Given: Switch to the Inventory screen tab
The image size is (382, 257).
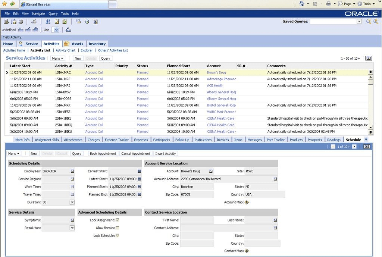Looking at the screenshot, I should (x=97, y=44).
